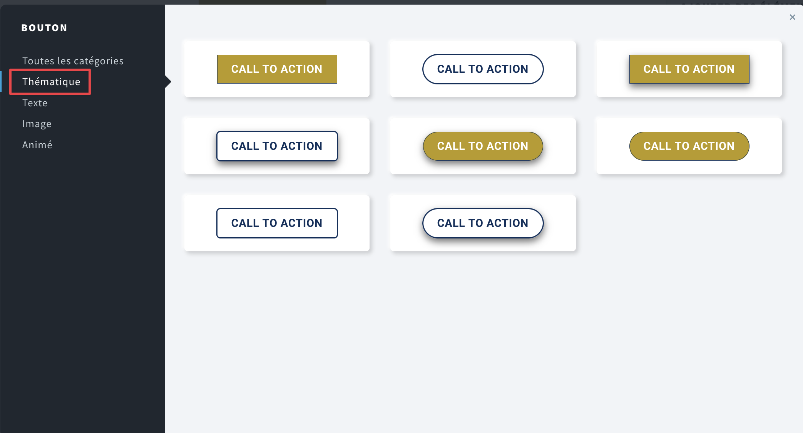Select the filled pill-shaped button style

tap(483, 146)
